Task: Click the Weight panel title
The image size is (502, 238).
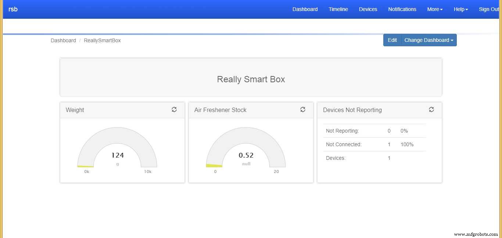Action: pos(75,110)
